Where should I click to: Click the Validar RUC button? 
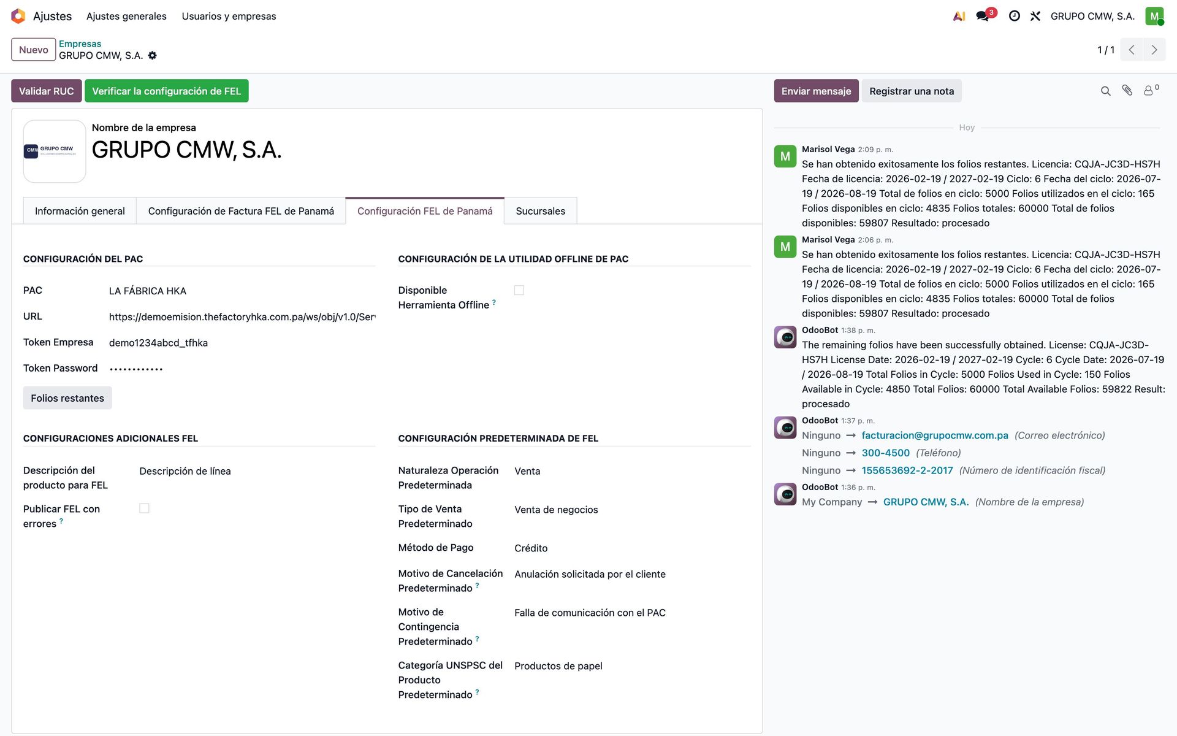(46, 91)
